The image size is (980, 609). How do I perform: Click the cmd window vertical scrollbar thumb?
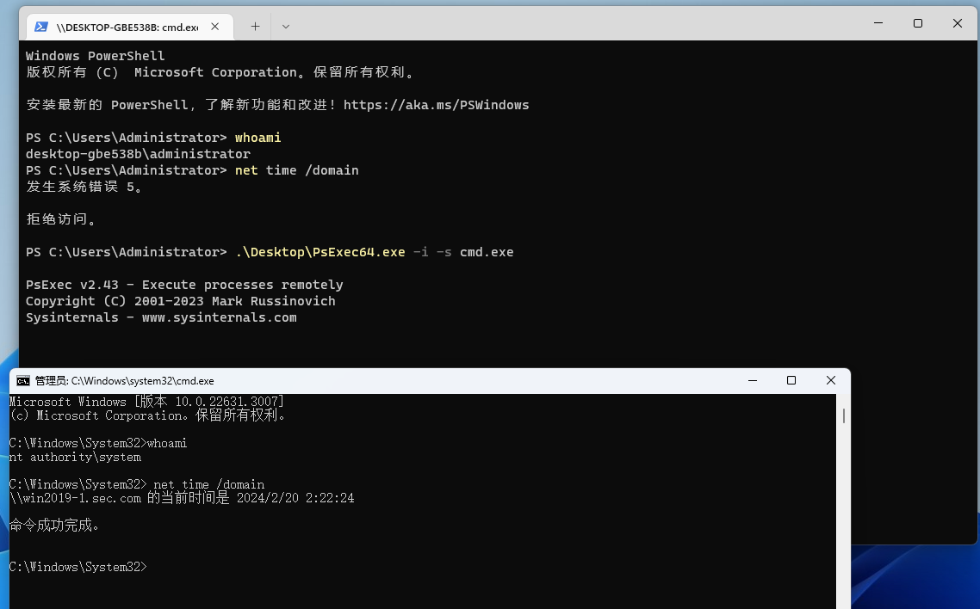pos(843,416)
